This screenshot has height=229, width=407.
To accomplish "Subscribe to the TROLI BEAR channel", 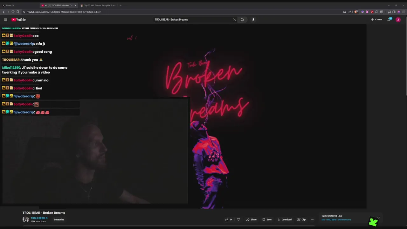I will pos(59,219).
